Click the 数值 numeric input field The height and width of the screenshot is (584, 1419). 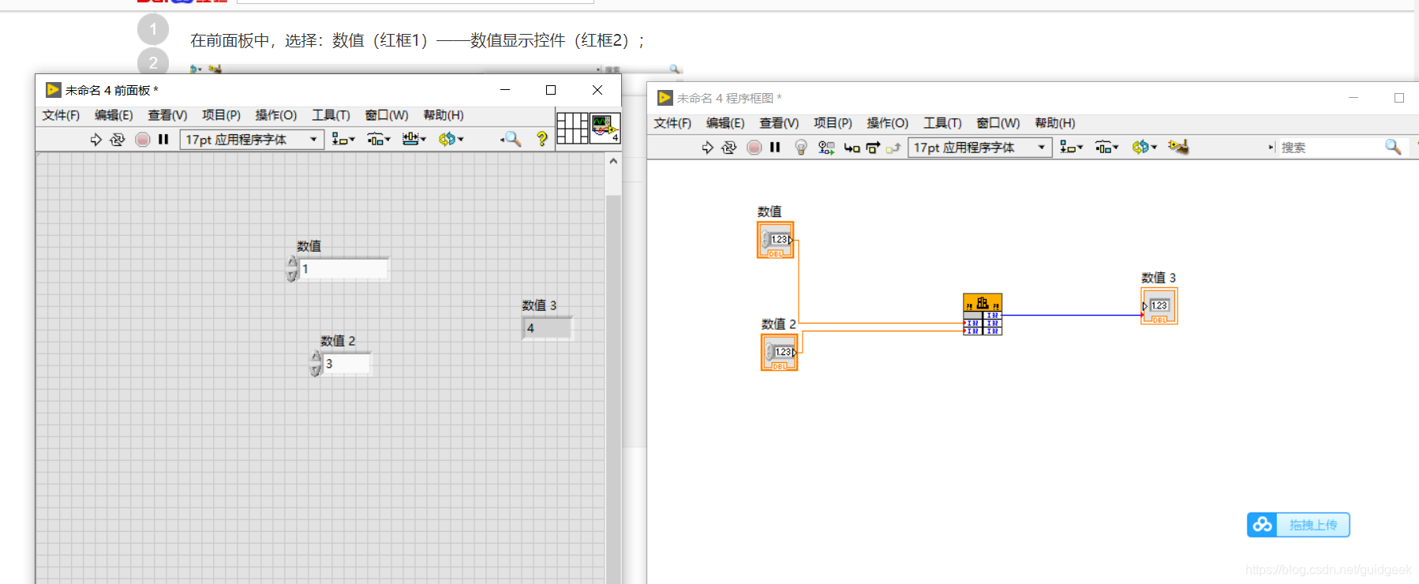point(344,269)
